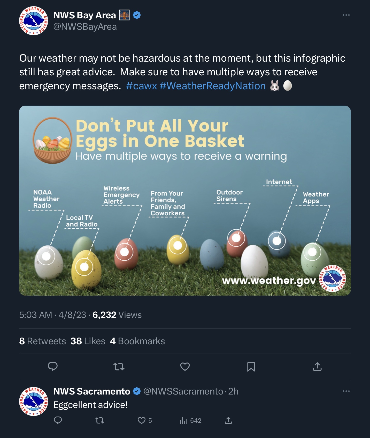Image resolution: width=370 pixels, height=438 pixels.
Task: Reply to NWS Sacramento's comment
Action: [58, 420]
